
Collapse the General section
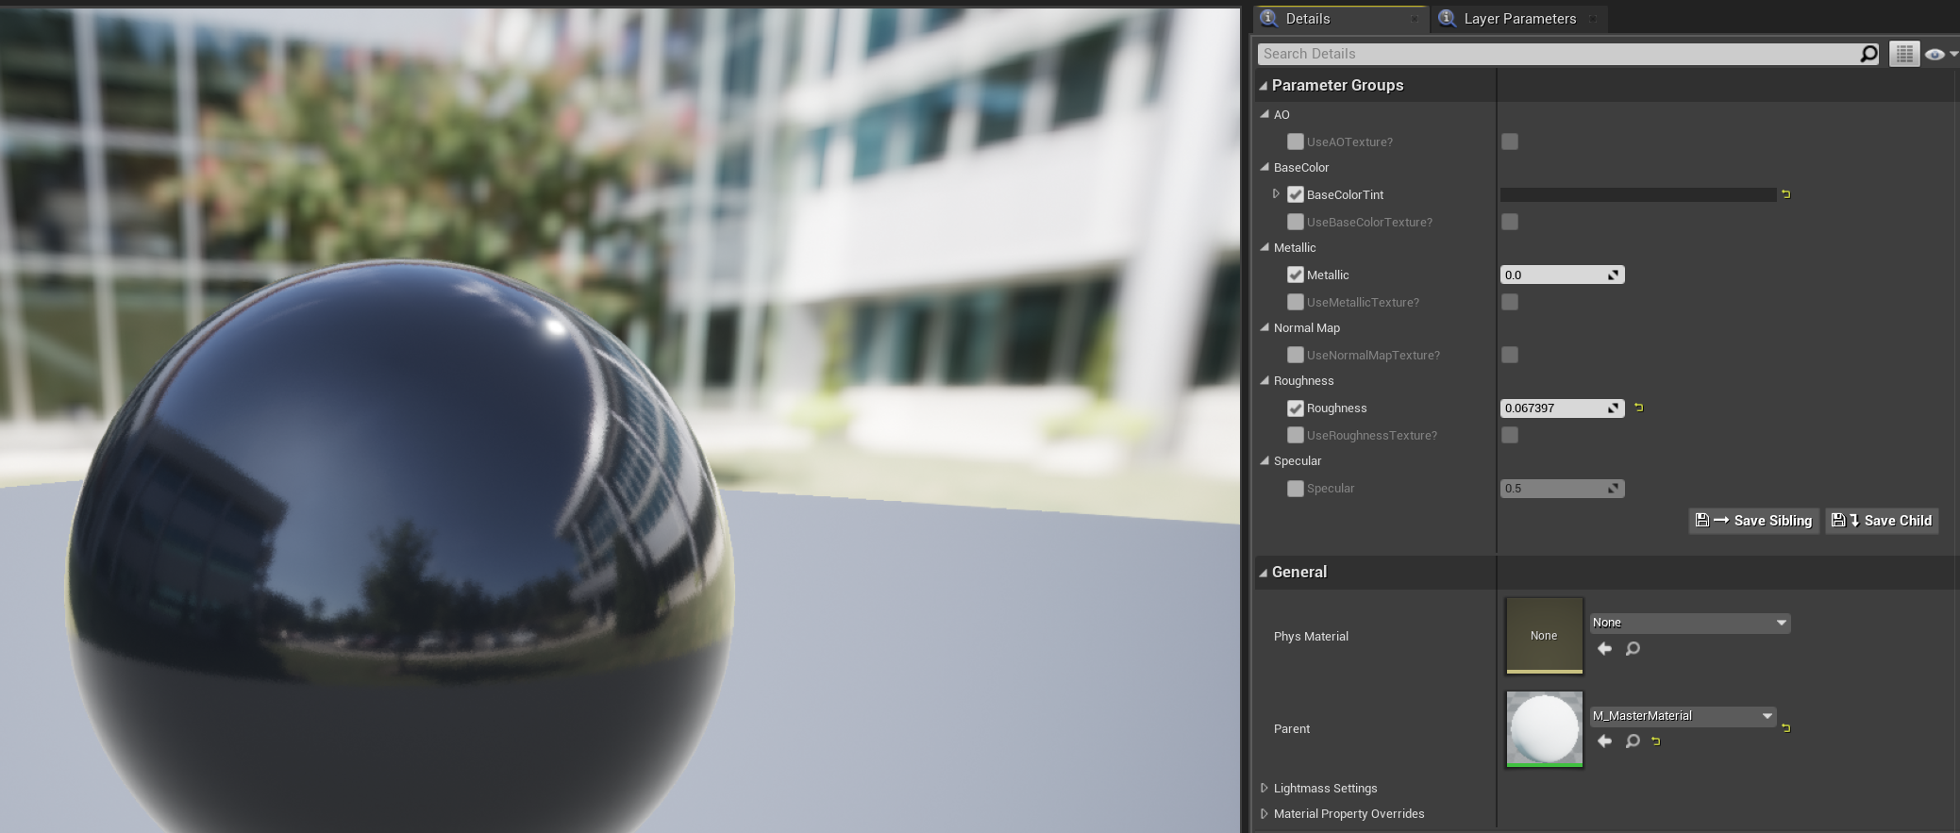pyautogui.click(x=1264, y=573)
